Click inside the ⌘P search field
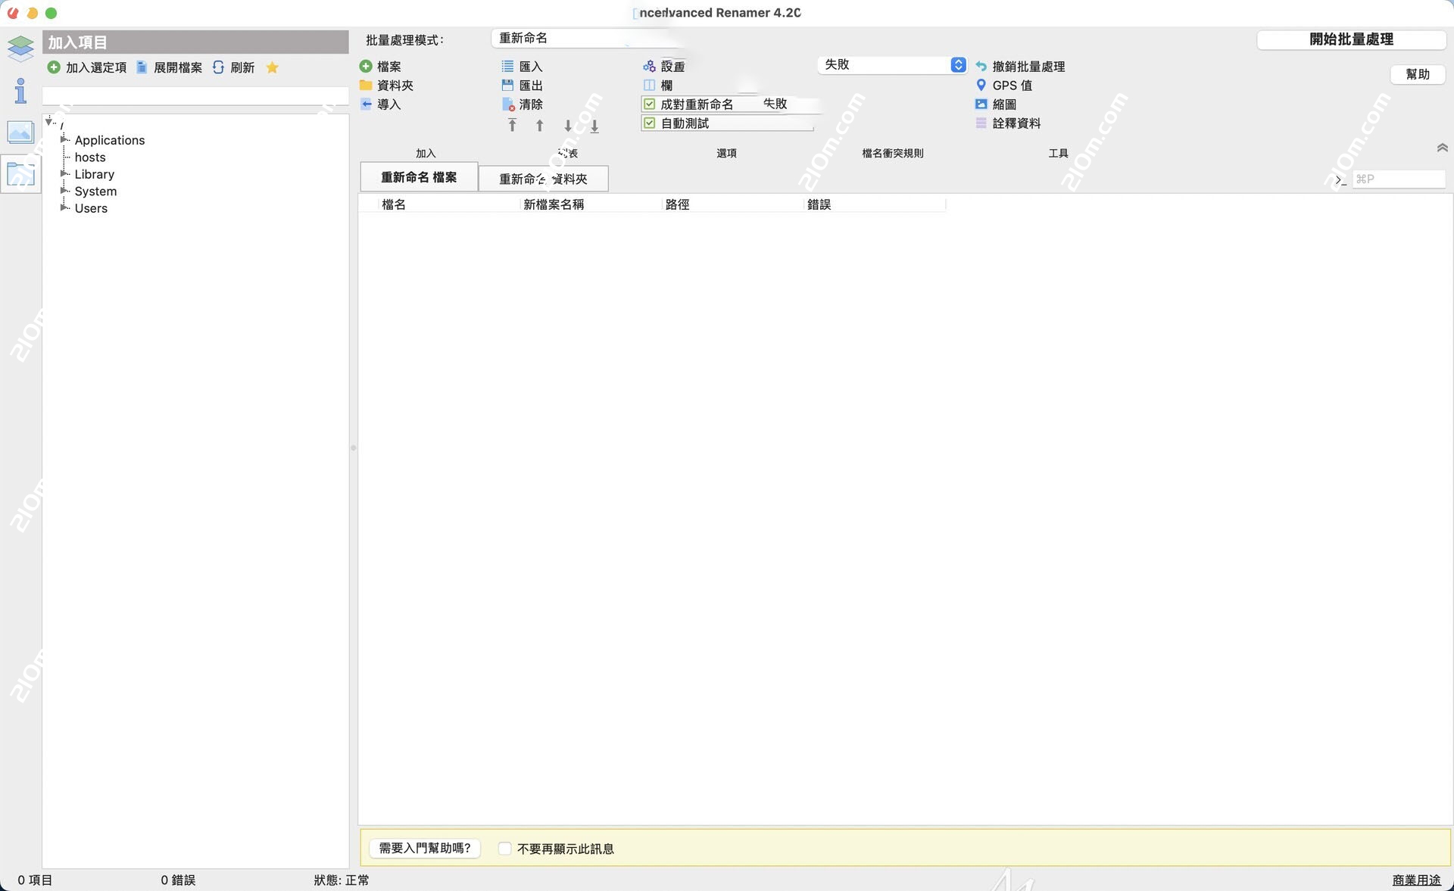 tap(1399, 179)
